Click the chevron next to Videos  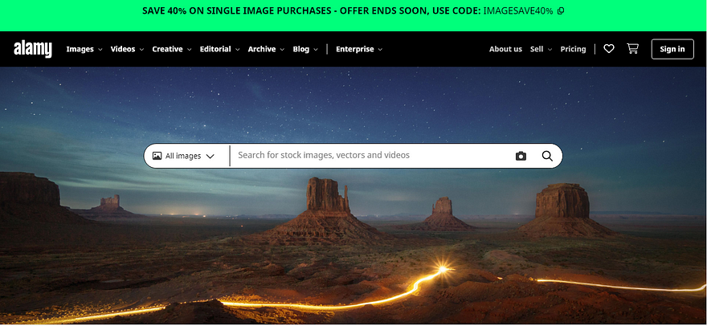pos(141,50)
